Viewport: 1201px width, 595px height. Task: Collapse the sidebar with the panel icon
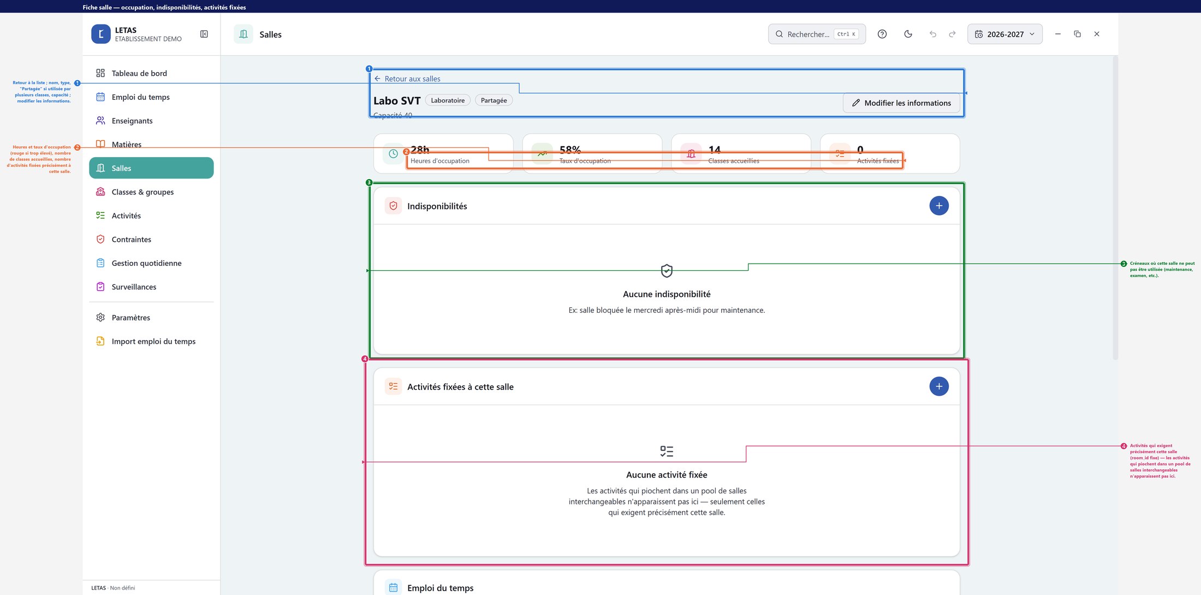[x=204, y=34]
